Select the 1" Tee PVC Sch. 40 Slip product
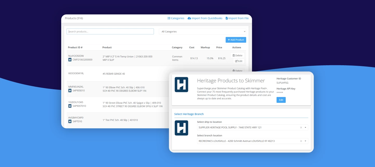Viewport: 375px width, 167px height. tap(120, 120)
